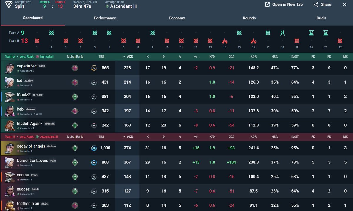Open feather in air player profile
This screenshot has width=353, height=211.
pos(28,204)
